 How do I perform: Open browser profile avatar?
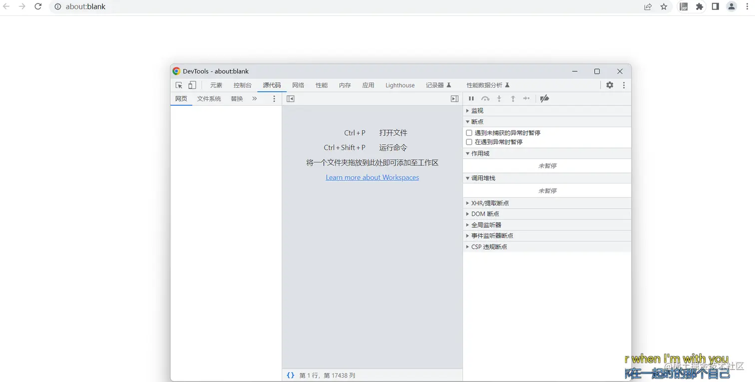point(732,7)
